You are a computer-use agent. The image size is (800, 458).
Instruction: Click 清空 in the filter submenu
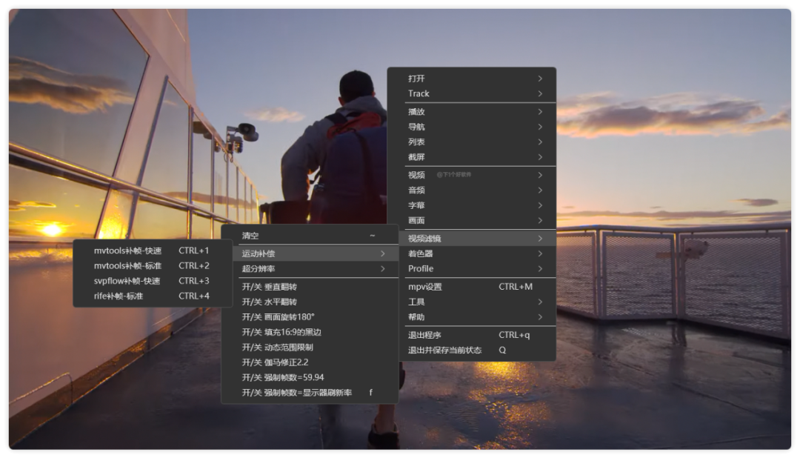tap(310, 236)
